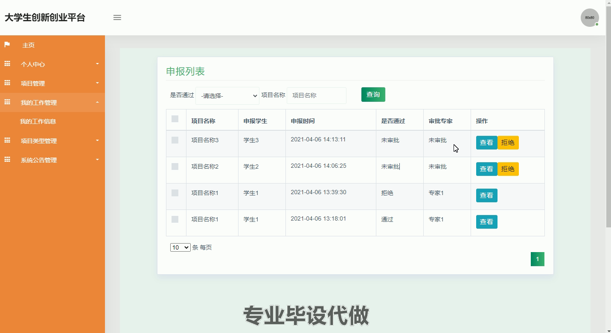Click 查看 for the 13:39:30 row

click(487, 195)
